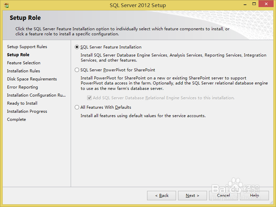
Task: Toggle Add SQL Server Database Relational Engine Services
Action: [90, 98]
